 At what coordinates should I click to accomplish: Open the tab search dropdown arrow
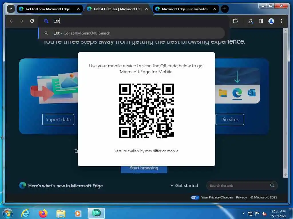click(x=11, y=9)
